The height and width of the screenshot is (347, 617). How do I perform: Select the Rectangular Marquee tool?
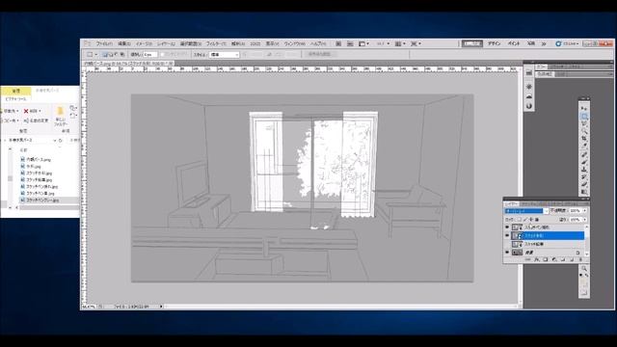pyautogui.click(x=584, y=116)
